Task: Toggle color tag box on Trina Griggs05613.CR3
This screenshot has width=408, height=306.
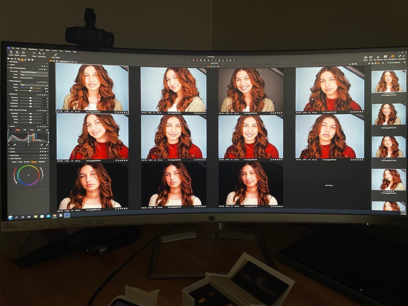Action: pos(116,209)
